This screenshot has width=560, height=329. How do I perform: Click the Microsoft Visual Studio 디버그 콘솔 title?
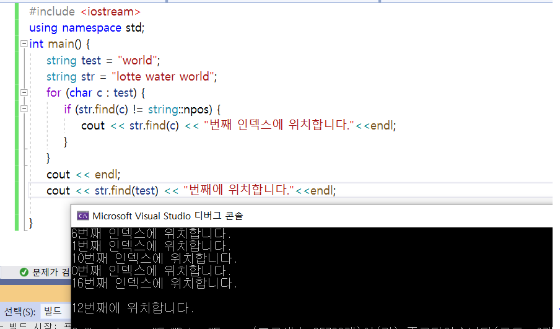(x=167, y=216)
